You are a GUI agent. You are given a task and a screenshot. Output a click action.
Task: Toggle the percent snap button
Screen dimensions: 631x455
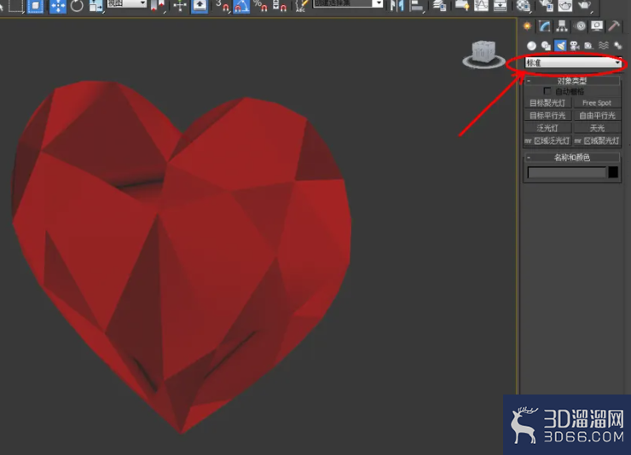[260, 6]
